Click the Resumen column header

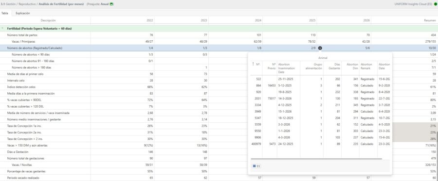pyautogui.click(x=430, y=20)
